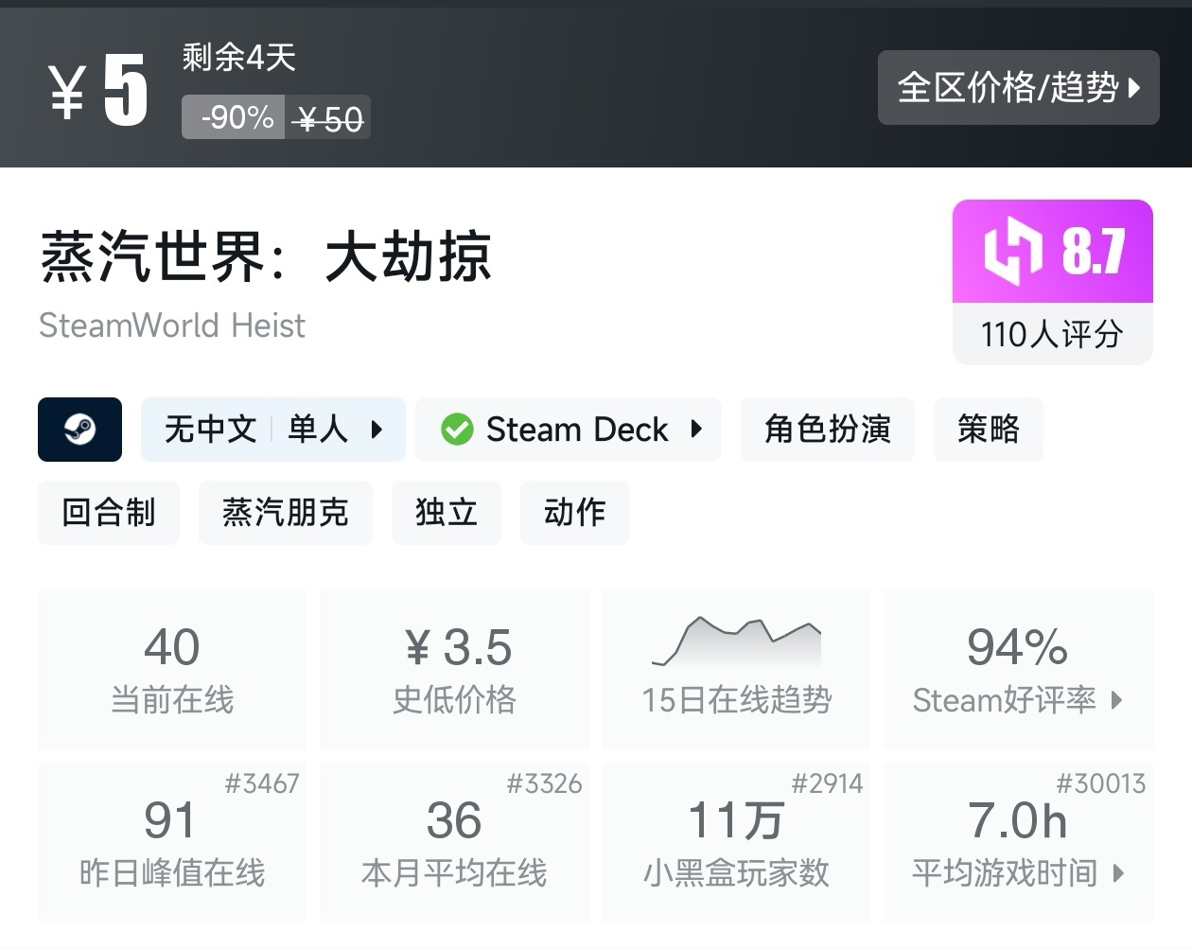Select the 策略 tag

(x=988, y=430)
